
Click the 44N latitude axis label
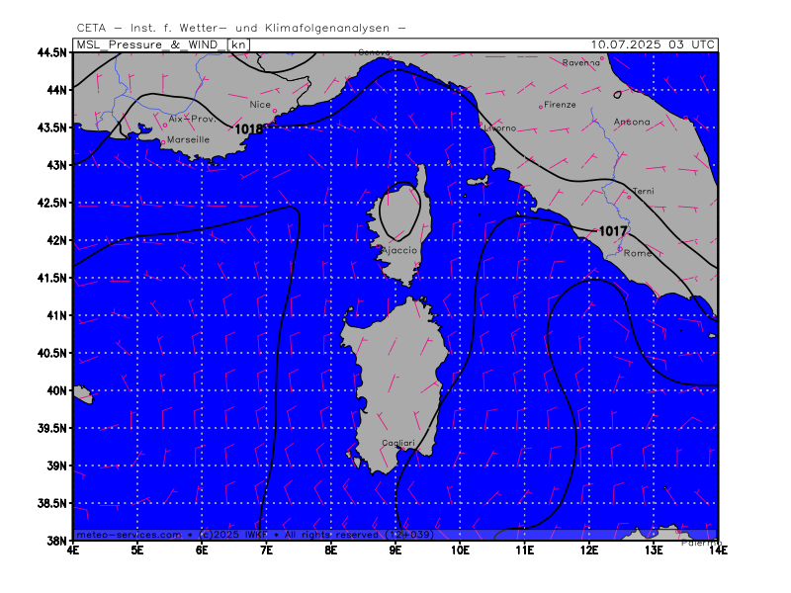click(56, 90)
